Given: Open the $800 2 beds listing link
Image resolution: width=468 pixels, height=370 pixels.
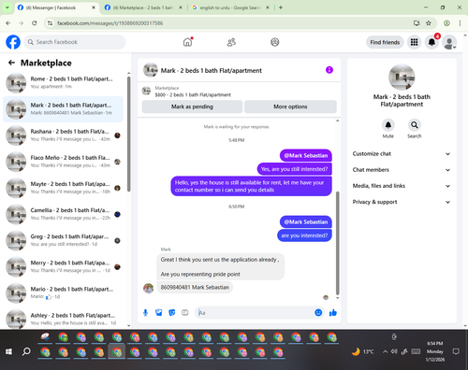Looking at the screenshot, I should tap(193, 94).
